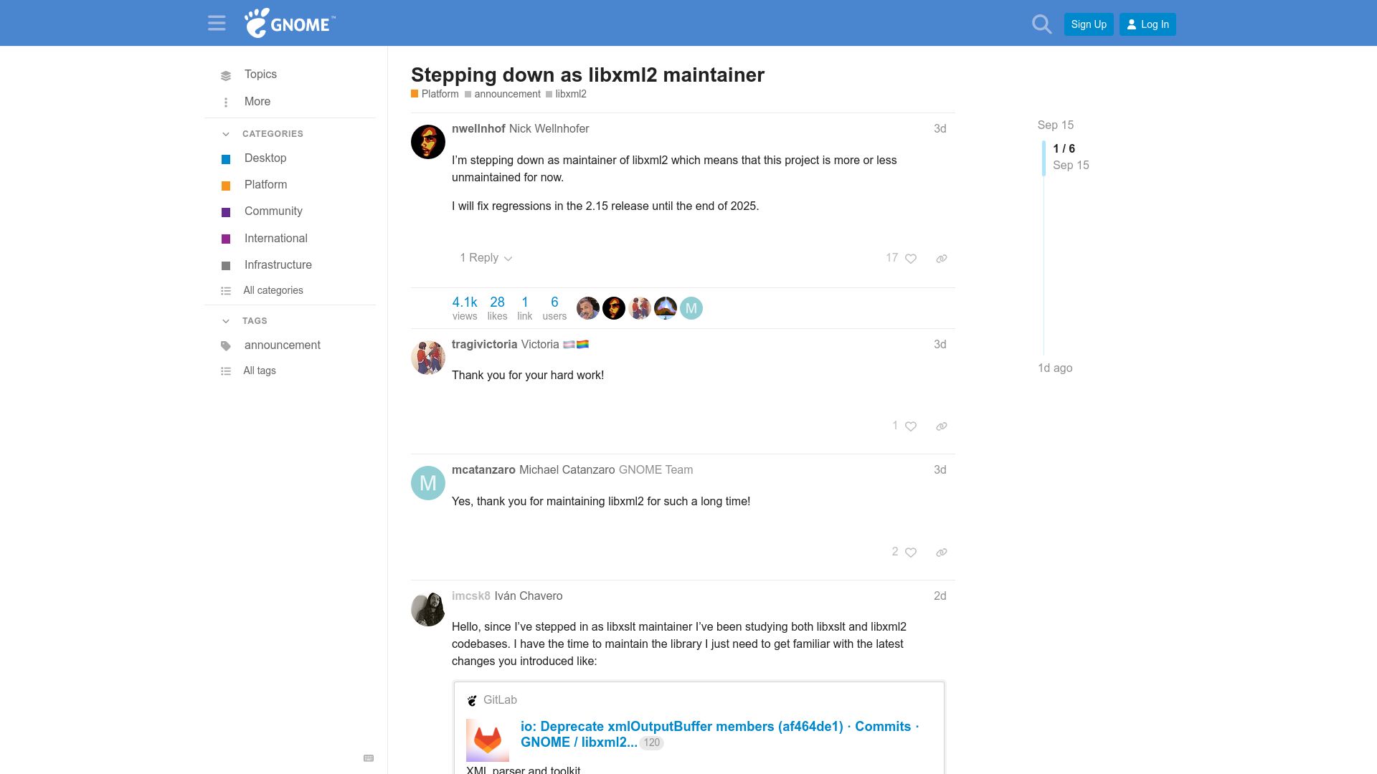
Task: Collapse the TAGS section
Action: [x=245, y=321]
